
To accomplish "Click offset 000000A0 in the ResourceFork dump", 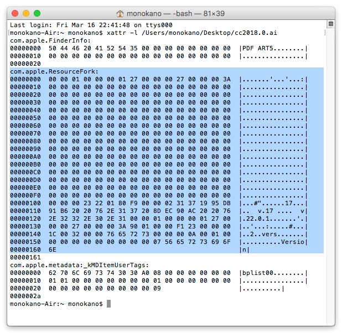I will click(x=25, y=157).
